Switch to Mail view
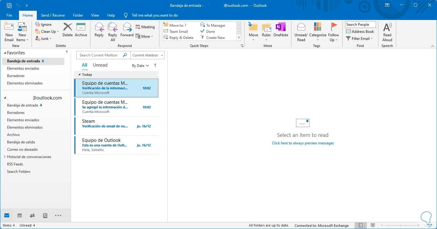This screenshot has width=437, height=229. click(x=7, y=215)
